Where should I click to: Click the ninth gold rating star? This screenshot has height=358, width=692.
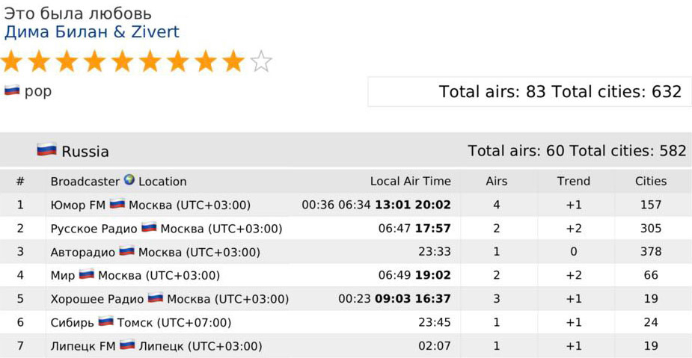(233, 61)
